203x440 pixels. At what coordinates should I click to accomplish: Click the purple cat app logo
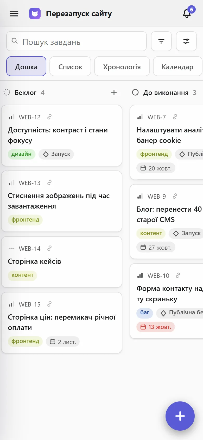[x=35, y=14]
